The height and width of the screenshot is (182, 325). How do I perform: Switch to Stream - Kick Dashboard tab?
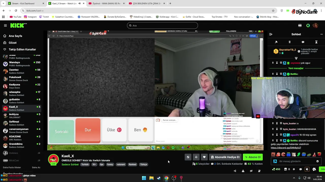[x=25, y=4]
